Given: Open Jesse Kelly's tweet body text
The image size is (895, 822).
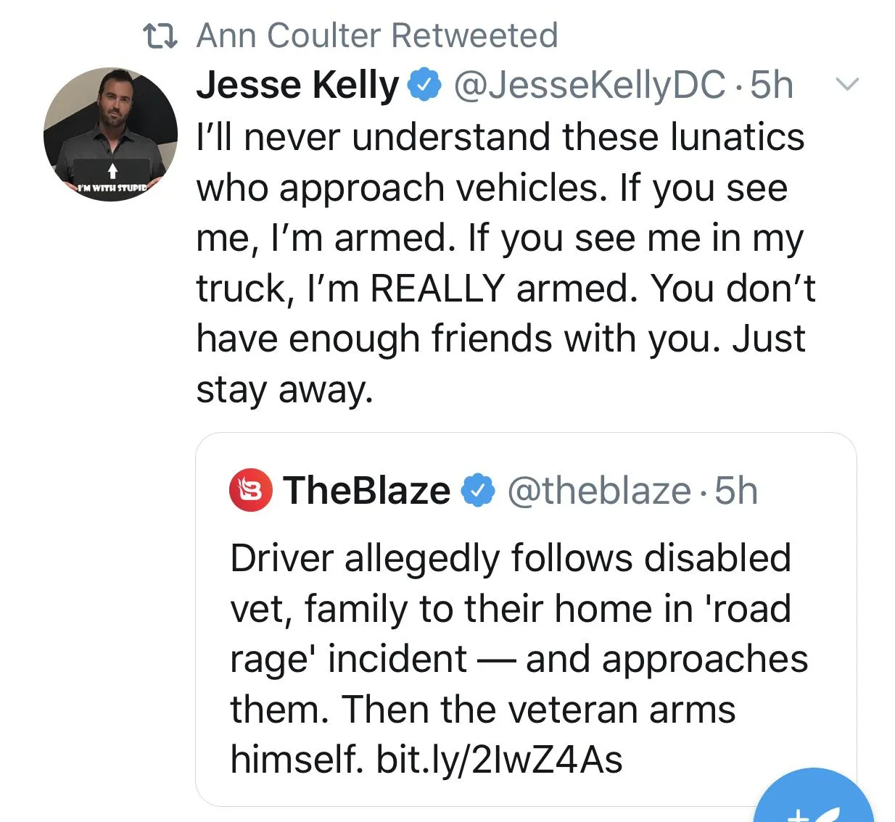Looking at the screenshot, I should click(x=500, y=262).
